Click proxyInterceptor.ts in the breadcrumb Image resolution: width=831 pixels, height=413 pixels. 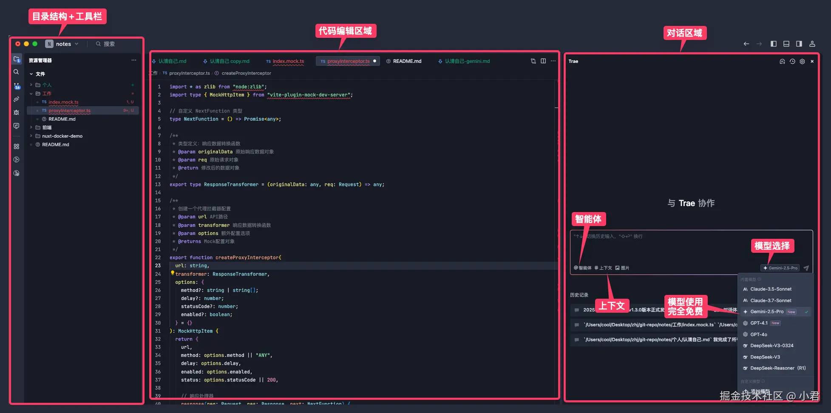pyautogui.click(x=190, y=74)
